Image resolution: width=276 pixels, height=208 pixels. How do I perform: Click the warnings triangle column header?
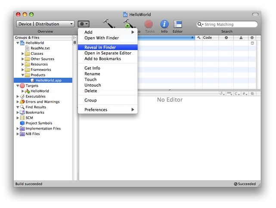241,38
